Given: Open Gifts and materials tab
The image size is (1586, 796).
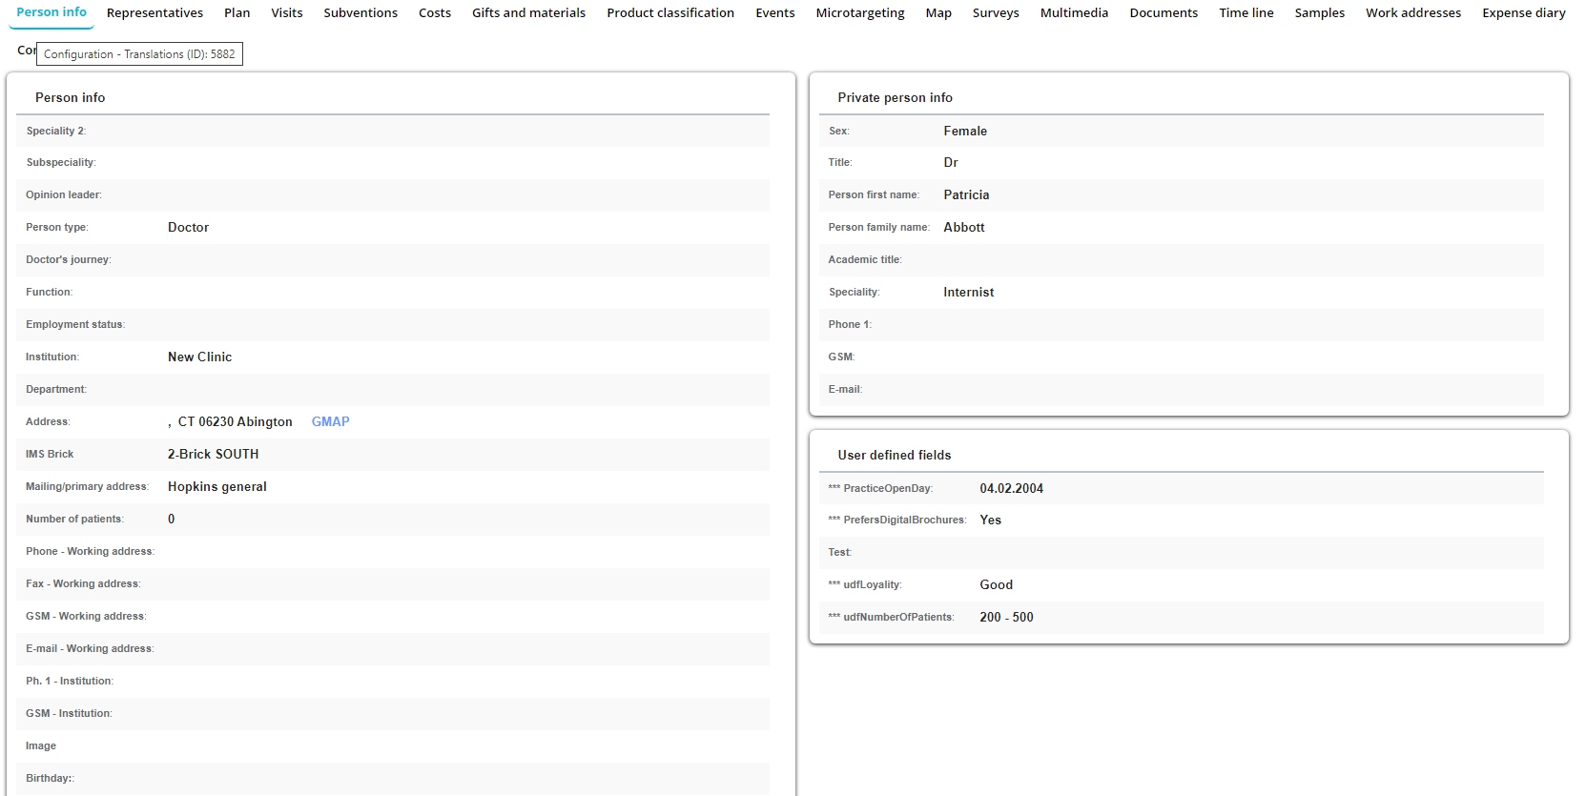Looking at the screenshot, I should coord(528,13).
